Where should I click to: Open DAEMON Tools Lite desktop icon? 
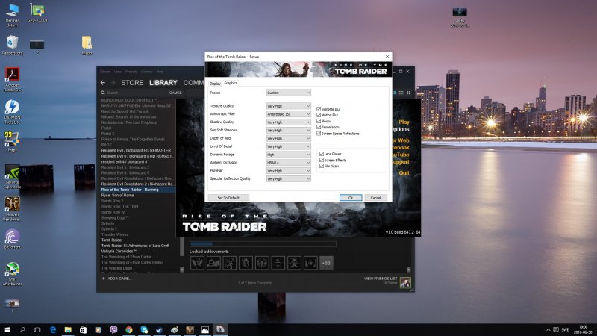tap(12, 111)
